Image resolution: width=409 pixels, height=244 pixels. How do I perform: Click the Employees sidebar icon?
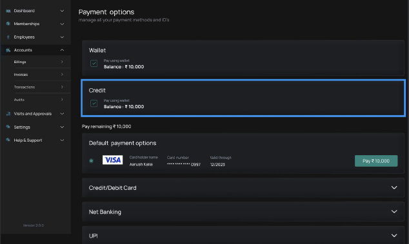[x=8, y=37]
